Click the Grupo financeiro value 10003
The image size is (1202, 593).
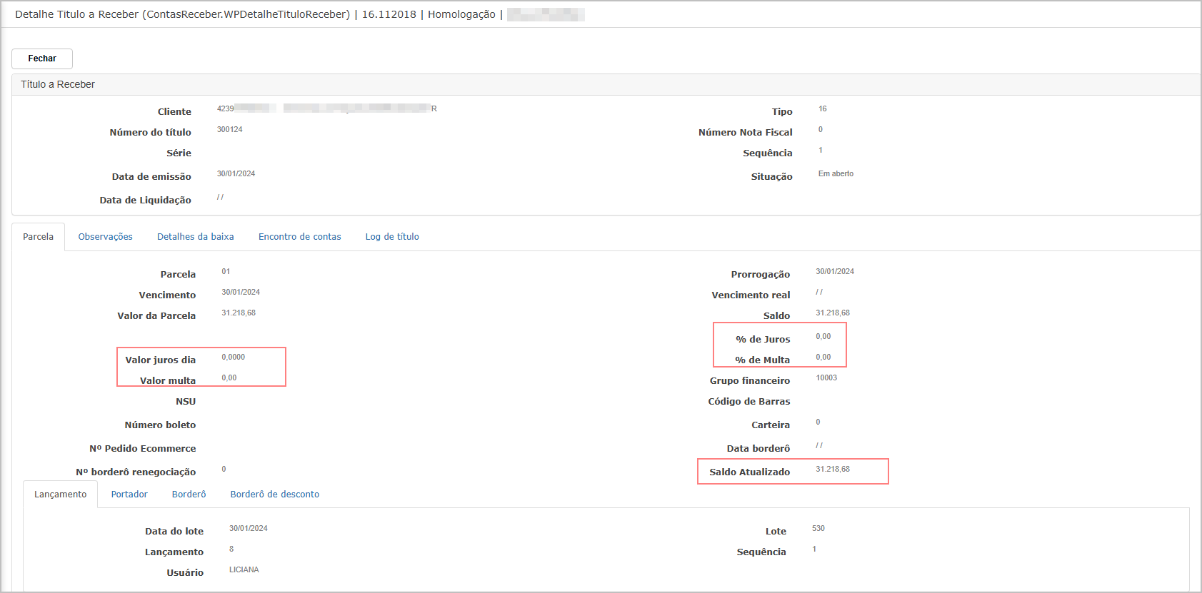826,378
